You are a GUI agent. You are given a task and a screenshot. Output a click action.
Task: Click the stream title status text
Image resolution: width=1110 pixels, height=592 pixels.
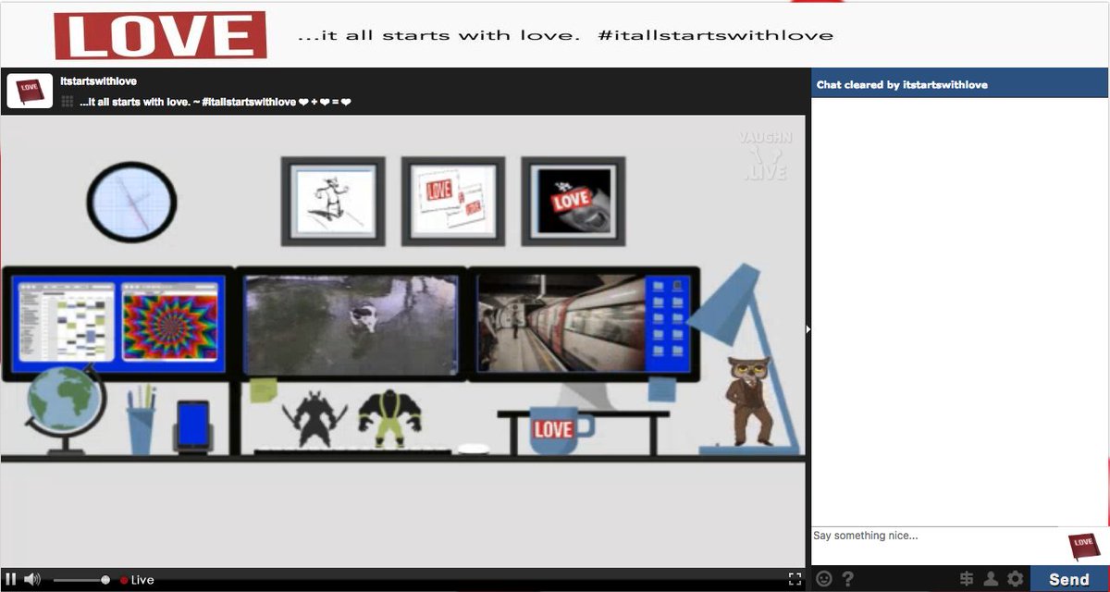tap(216, 102)
